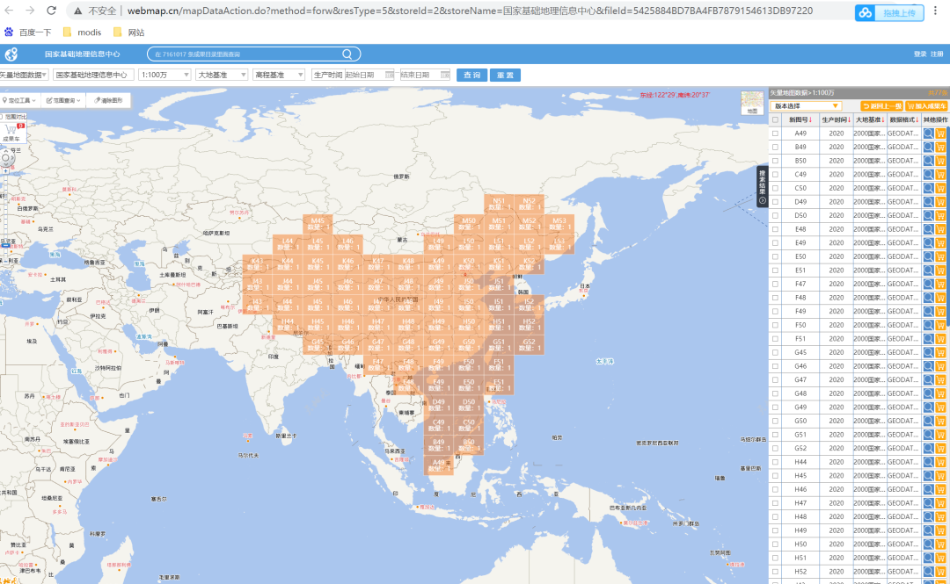The image size is (950, 584).
Task: Open the 高程基准 dropdown
Action: [279, 75]
